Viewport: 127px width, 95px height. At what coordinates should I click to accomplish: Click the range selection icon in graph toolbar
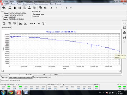tap(31, 23)
